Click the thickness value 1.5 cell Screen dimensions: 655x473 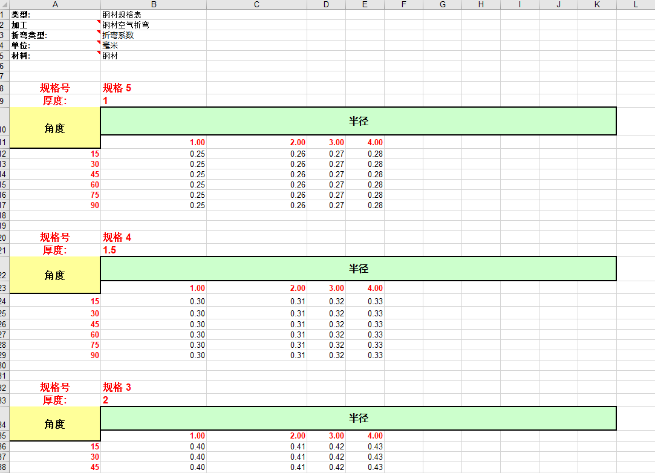tap(154, 250)
